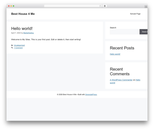Viewport: 154px width, 130px height.
Task: Click the yellow minimize window button
Action: (x=11, y=6)
